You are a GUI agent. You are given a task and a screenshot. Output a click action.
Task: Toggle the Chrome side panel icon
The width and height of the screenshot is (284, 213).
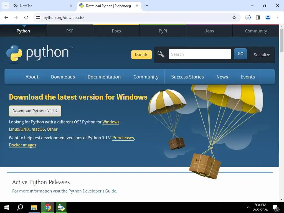tap(258, 17)
